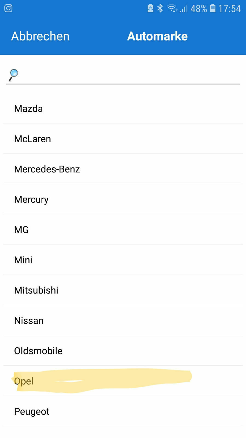Tap the Instagram notification icon
246x438 pixels.
[8, 8]
